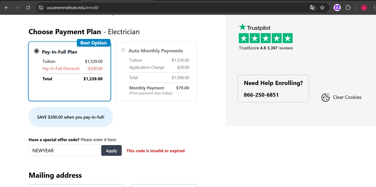The image size is (376, 187).
Task: Reload the enrollment page
Action: click(28, 8)
